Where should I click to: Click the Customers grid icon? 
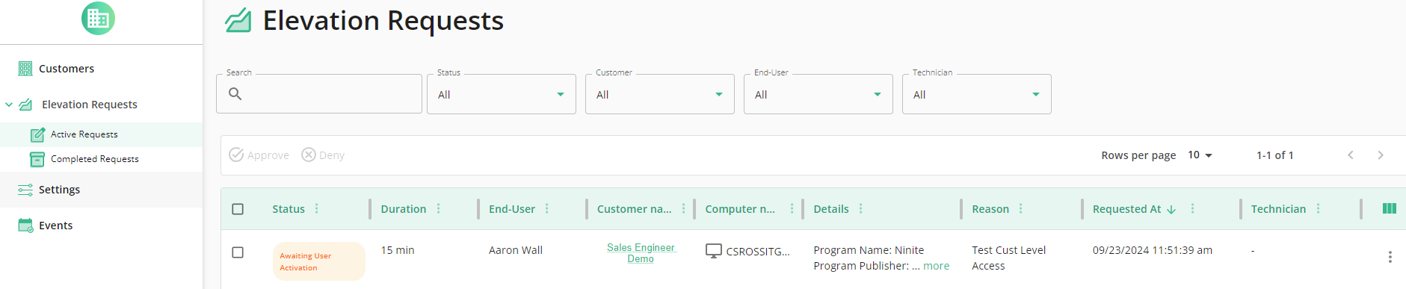tap(25, 69)
